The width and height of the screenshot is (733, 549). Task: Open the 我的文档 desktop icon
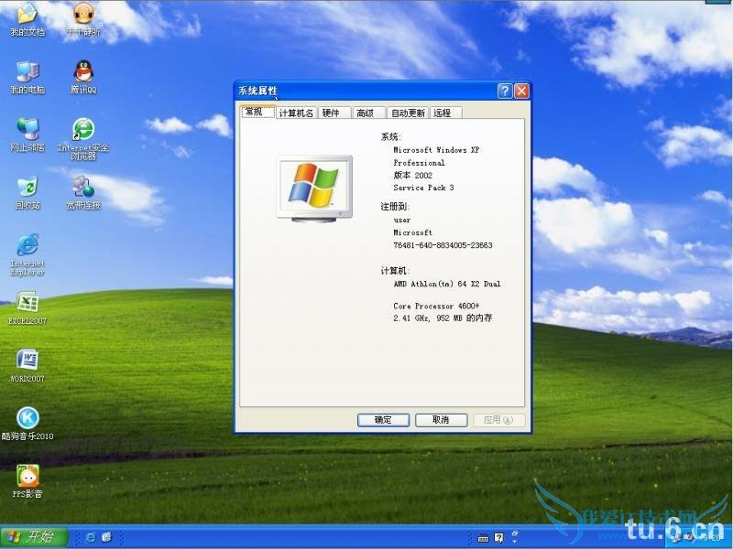click(x=27, y=18)
